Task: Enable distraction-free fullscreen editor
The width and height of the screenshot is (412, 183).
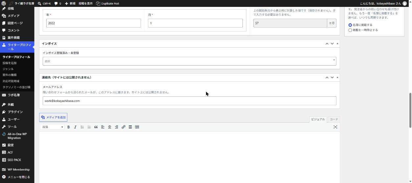Action: (x=335, y=127)
